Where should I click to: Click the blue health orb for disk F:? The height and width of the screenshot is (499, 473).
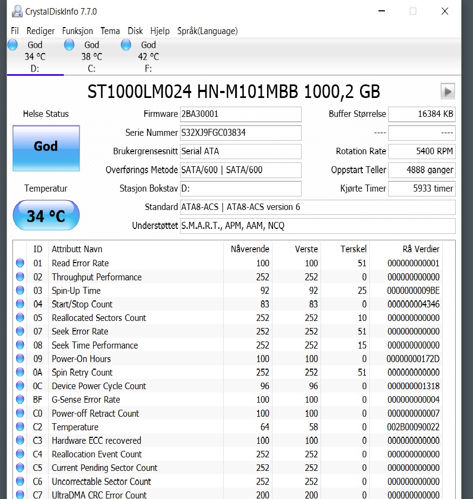(126, 45)
